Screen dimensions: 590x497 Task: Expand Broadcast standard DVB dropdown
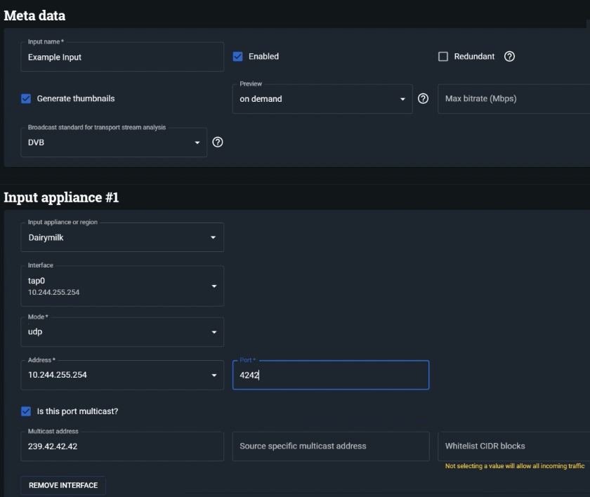[x=114, y=143]
